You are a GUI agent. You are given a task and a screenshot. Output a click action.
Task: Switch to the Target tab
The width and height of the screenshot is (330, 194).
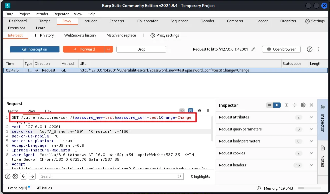point(45,21)
